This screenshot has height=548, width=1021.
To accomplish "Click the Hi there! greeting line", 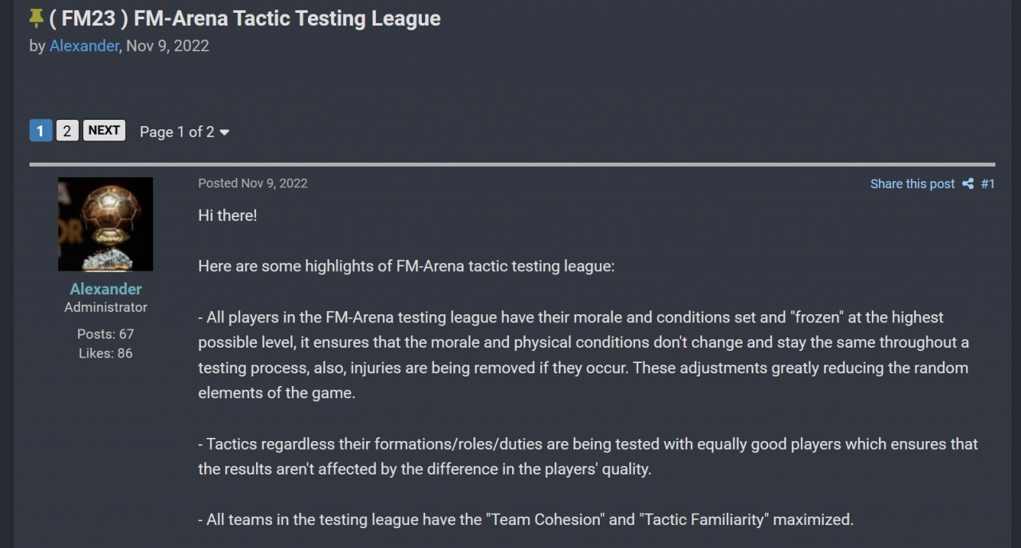I will [227, 215].
